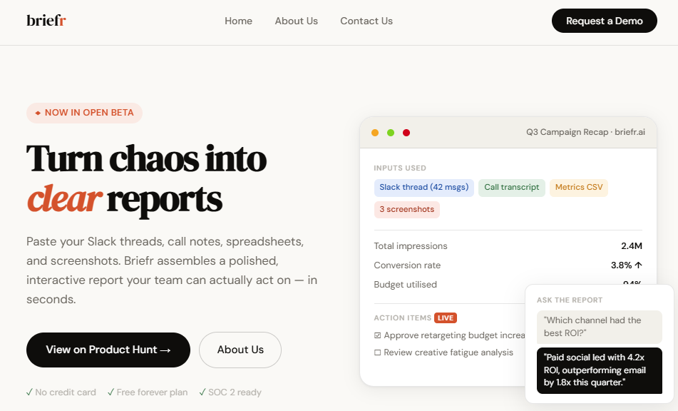Select the 3 screenshots tag

click(406, 209)
